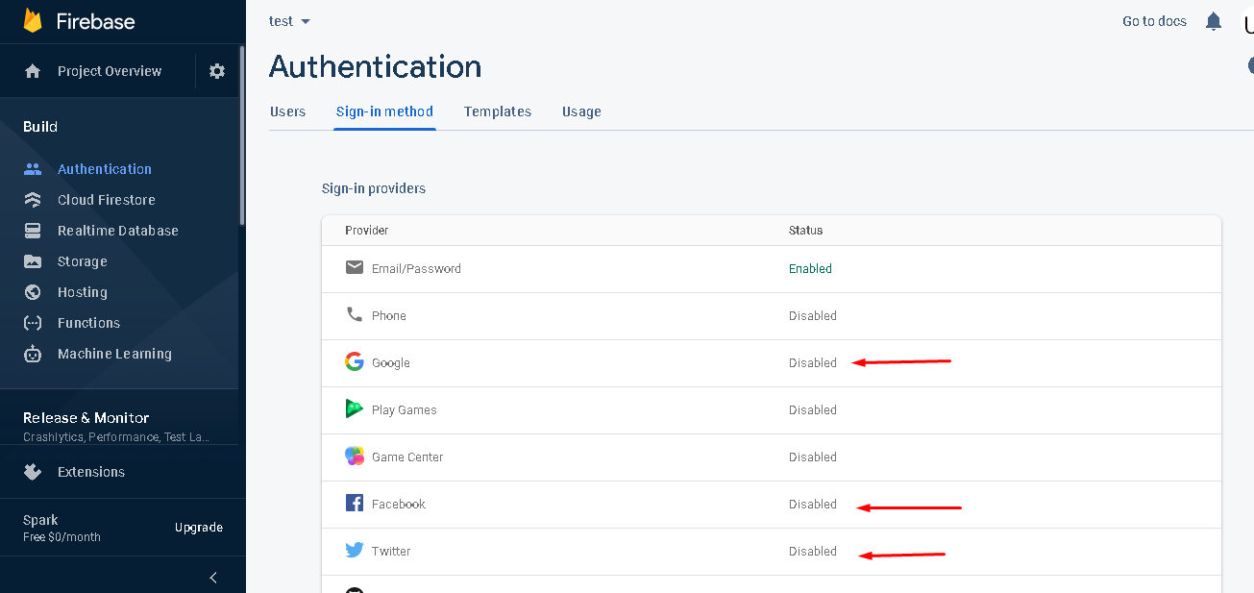Click the Project Overview home icon
1254x593 pixels.
[x=33, y=71]
